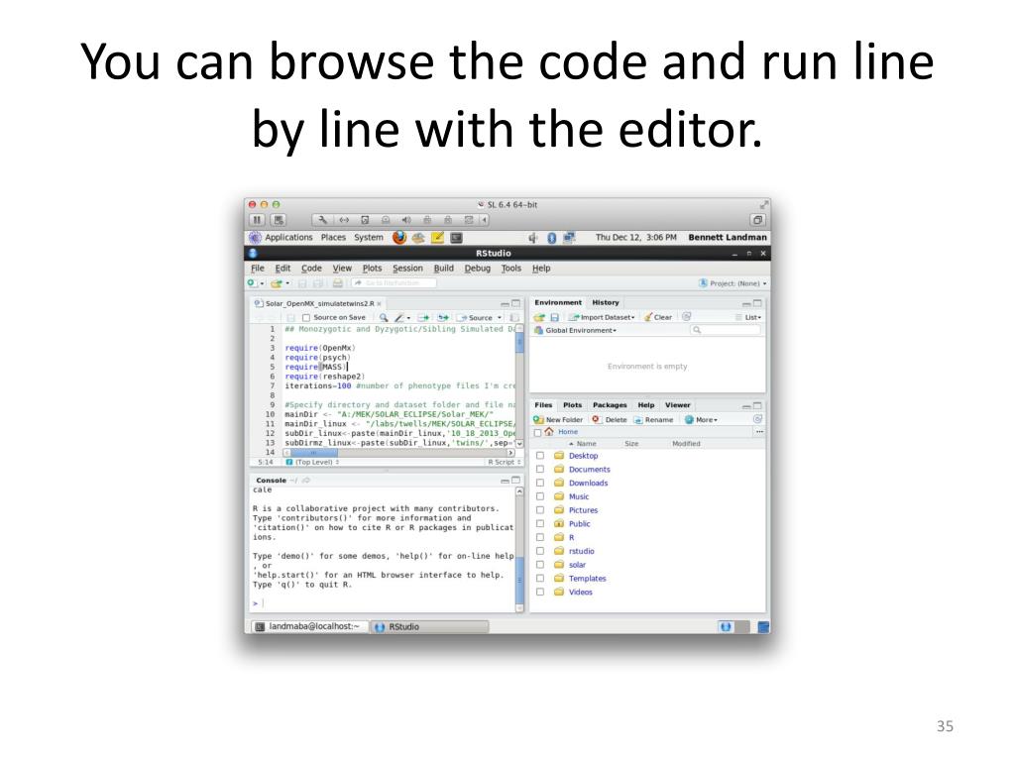The image size is (1015, 761).
Task: Click the find/replace magnifier in editor toolbar
Action: click(384, 318)
